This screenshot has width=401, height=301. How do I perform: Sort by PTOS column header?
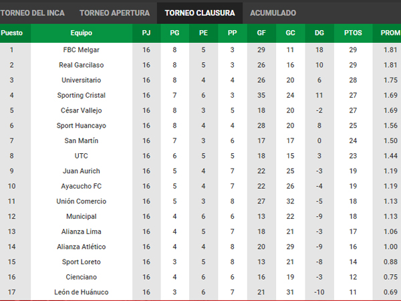[353, 33]
